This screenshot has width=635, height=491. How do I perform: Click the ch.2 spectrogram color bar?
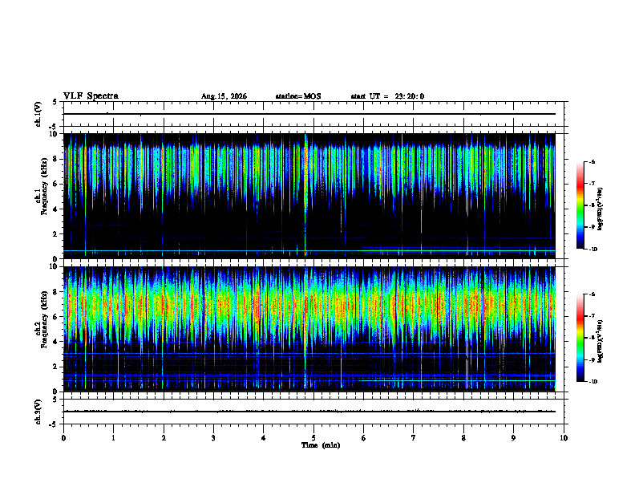[x=580, y=338]
